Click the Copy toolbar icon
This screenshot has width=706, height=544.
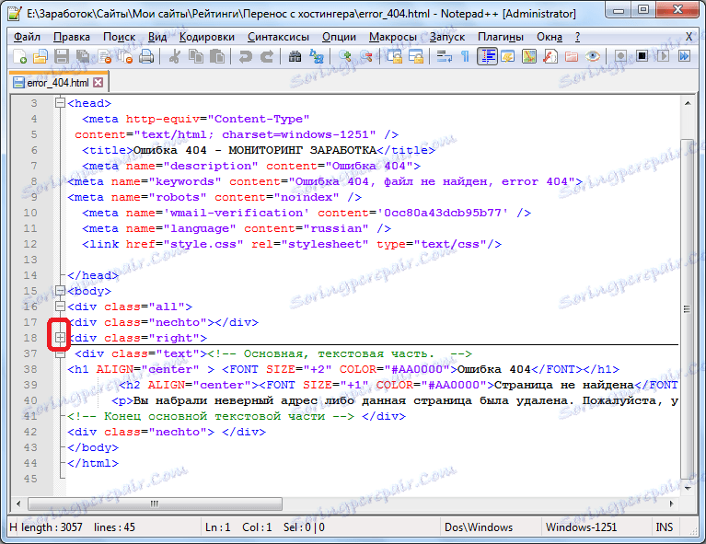coord(196,57)
